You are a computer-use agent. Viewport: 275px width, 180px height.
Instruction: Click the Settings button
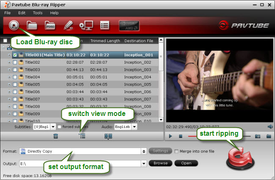(160, 151)
